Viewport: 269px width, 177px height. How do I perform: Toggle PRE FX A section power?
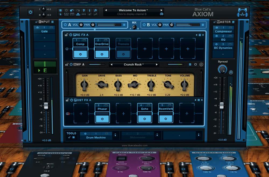(71, 35)
